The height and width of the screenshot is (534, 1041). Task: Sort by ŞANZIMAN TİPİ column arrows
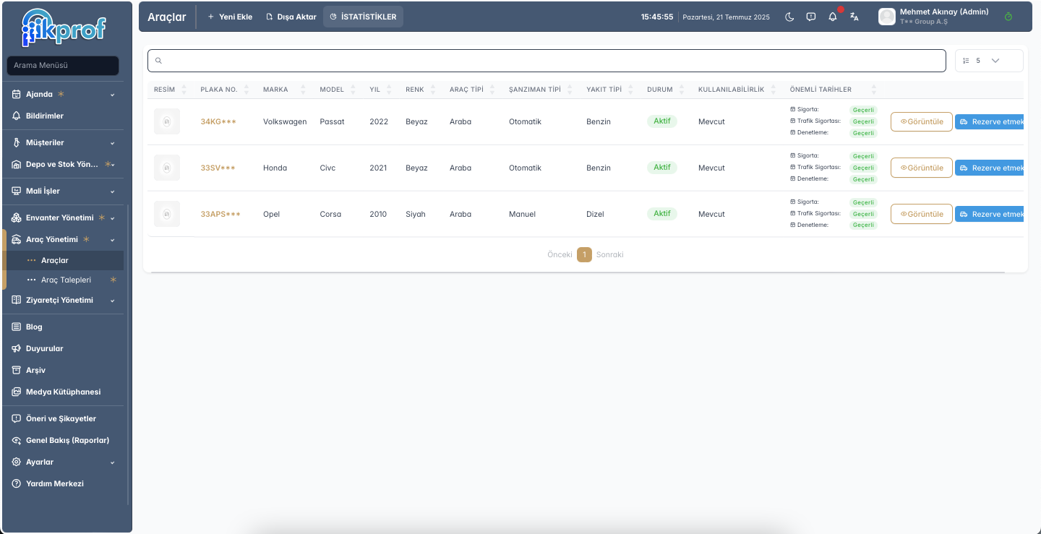coord(570,90)
